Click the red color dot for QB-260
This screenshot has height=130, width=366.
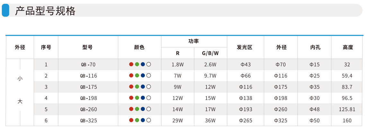131,109
